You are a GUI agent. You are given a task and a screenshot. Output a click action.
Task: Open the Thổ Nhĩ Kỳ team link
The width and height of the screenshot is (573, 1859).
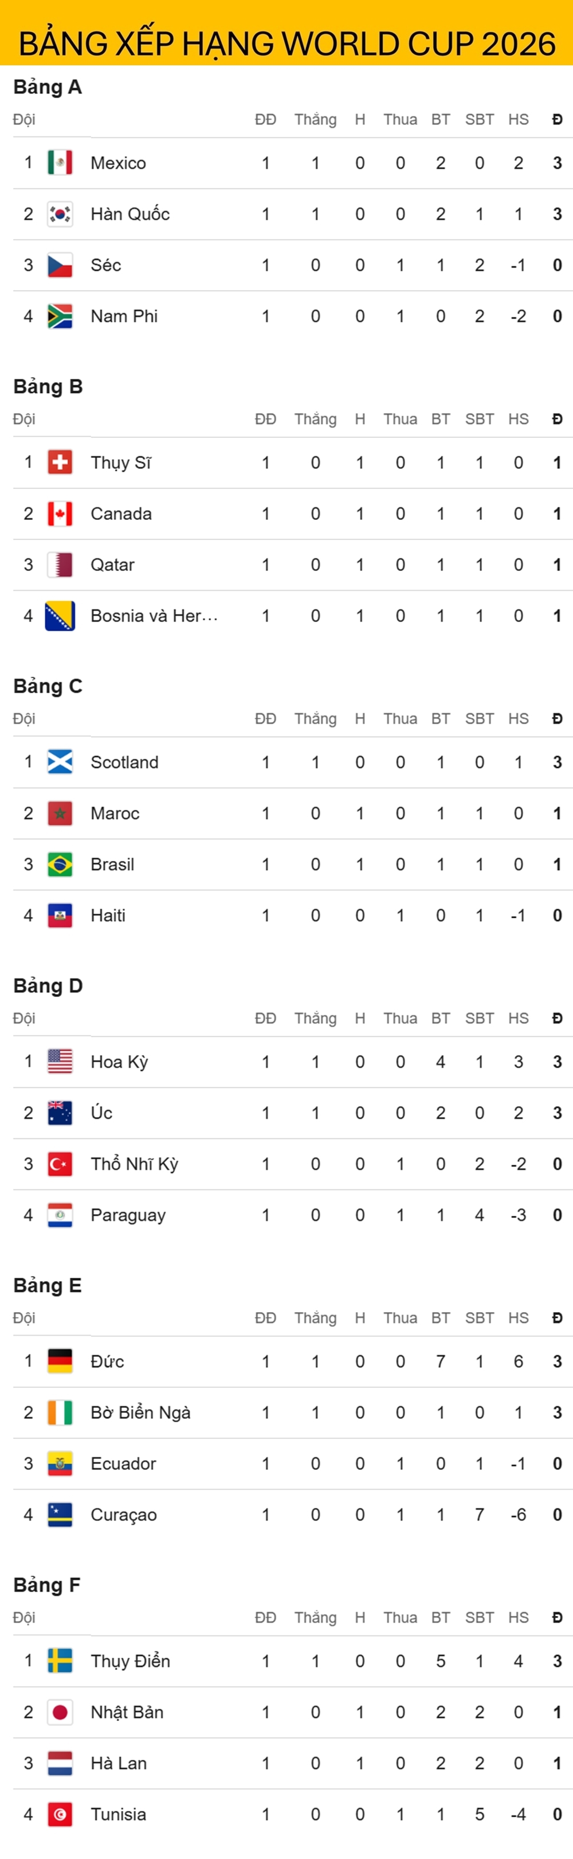tap(134, 1163)
